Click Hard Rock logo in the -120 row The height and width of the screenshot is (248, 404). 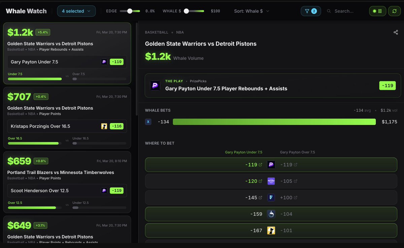tap(271, 181)
